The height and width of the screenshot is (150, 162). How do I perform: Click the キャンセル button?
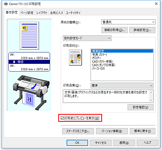(x=101, y=143)
